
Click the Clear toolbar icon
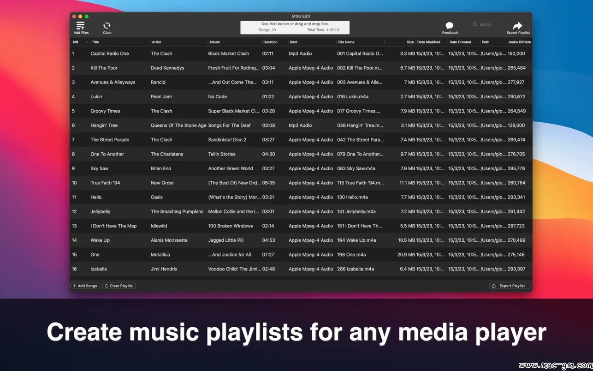[107, 26]
